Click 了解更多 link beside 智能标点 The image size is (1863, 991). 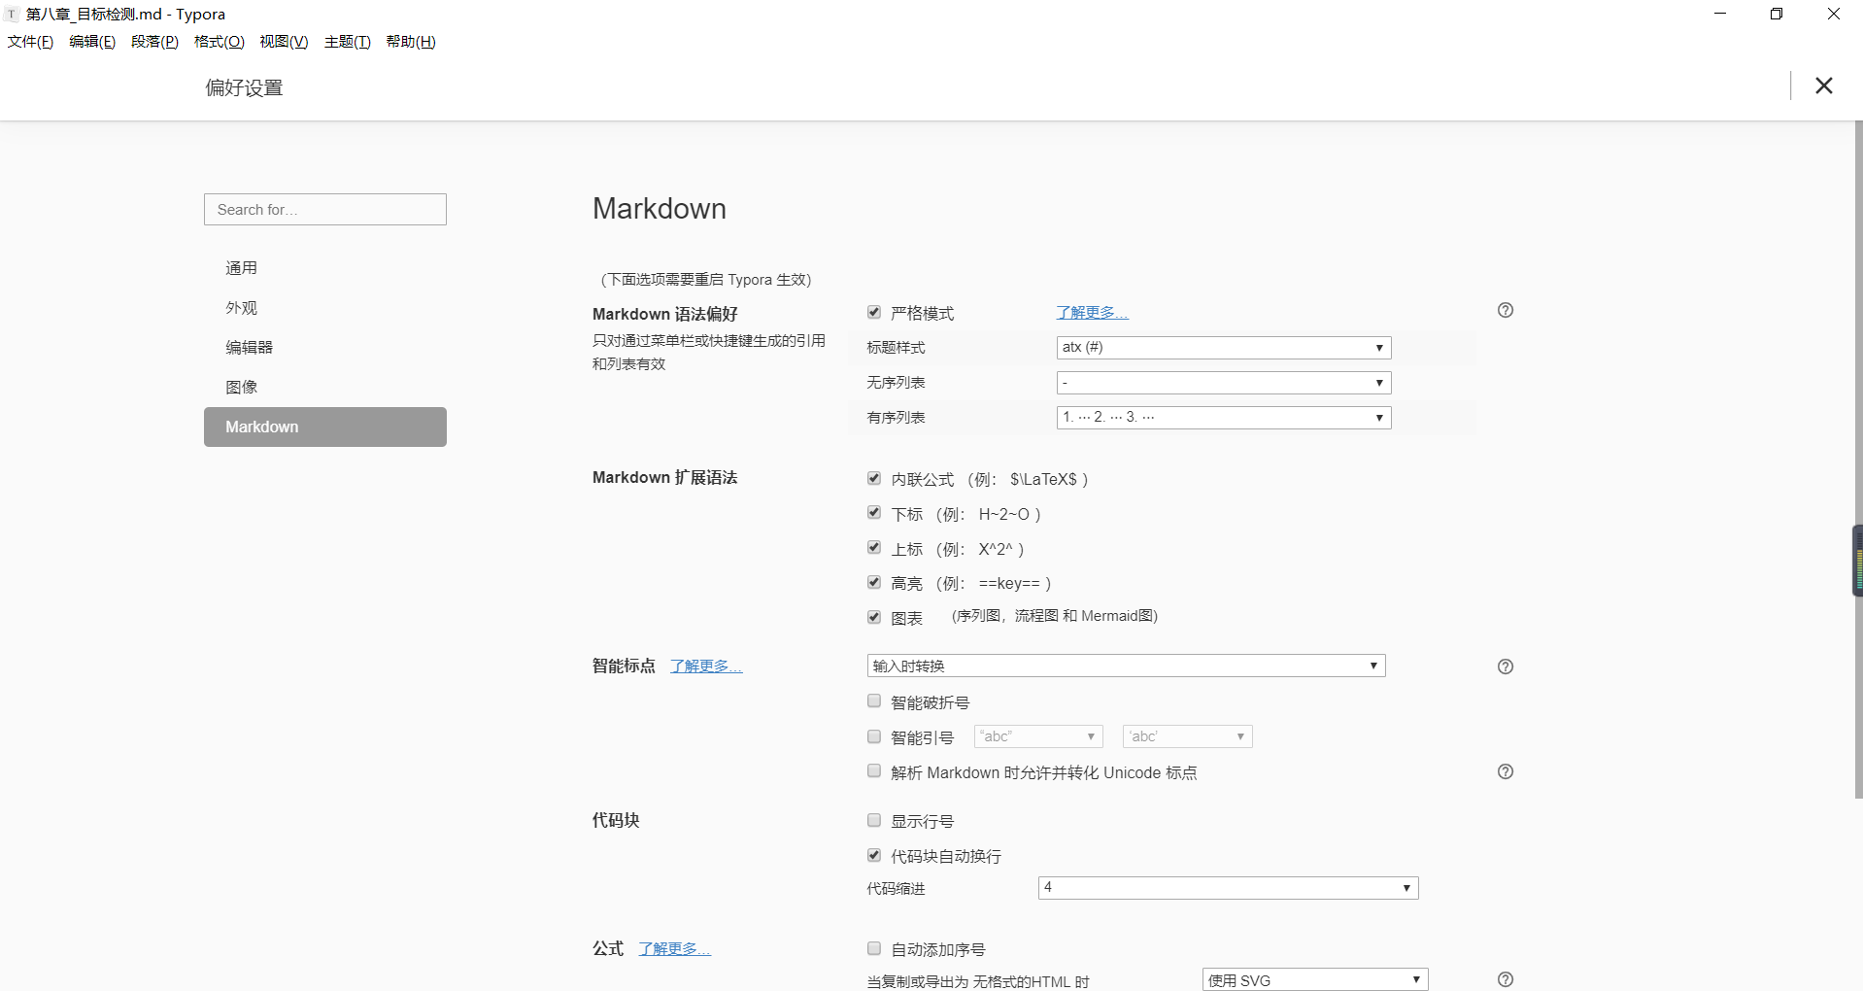pyautogui.click(x=706, y=666)
